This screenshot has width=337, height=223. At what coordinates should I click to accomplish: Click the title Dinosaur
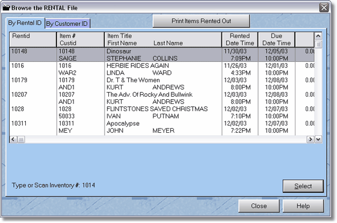click(x=119, y=51)
